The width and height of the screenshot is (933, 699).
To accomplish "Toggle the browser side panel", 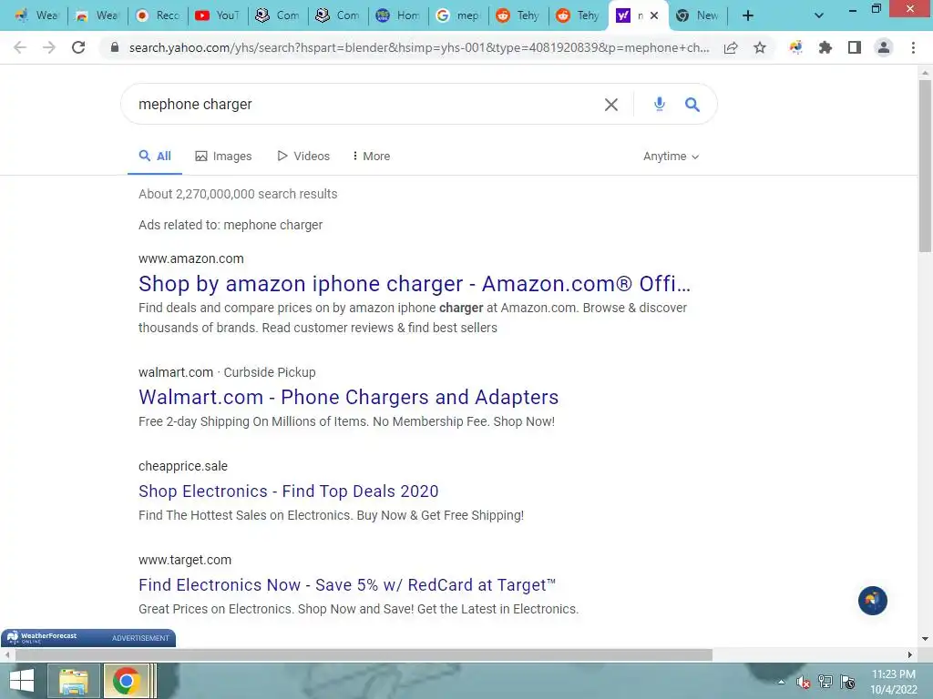I will [855, 47].
